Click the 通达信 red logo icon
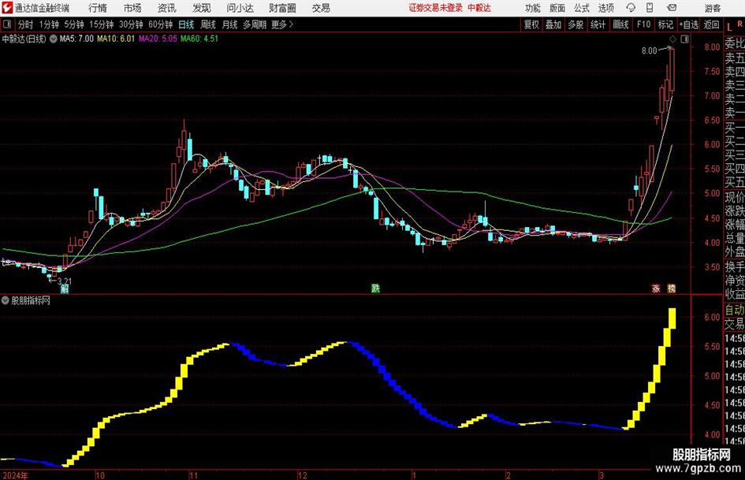This screenshot has width=745, height=480. tap(6, 8)
